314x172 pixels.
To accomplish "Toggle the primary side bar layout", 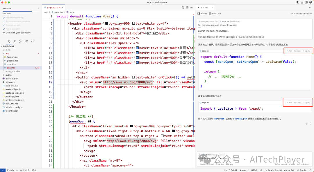I will (x=297, y=2).
